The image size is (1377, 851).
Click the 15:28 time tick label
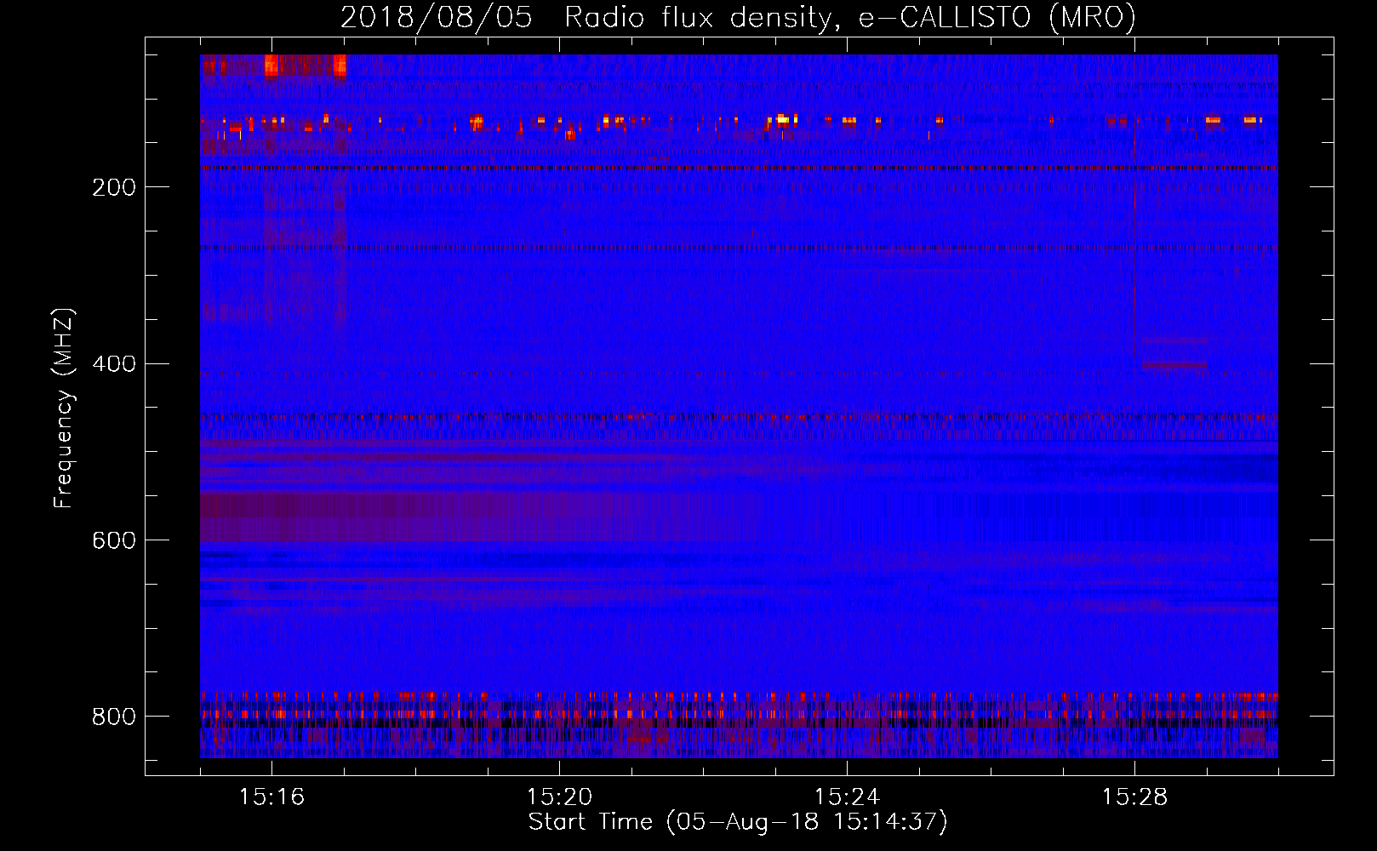coord(1134,797)
